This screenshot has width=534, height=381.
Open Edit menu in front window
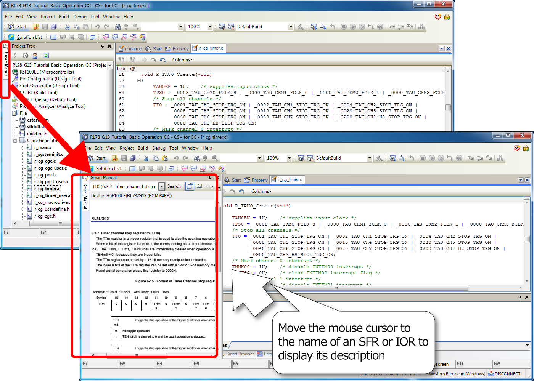[x=98, y=148]
